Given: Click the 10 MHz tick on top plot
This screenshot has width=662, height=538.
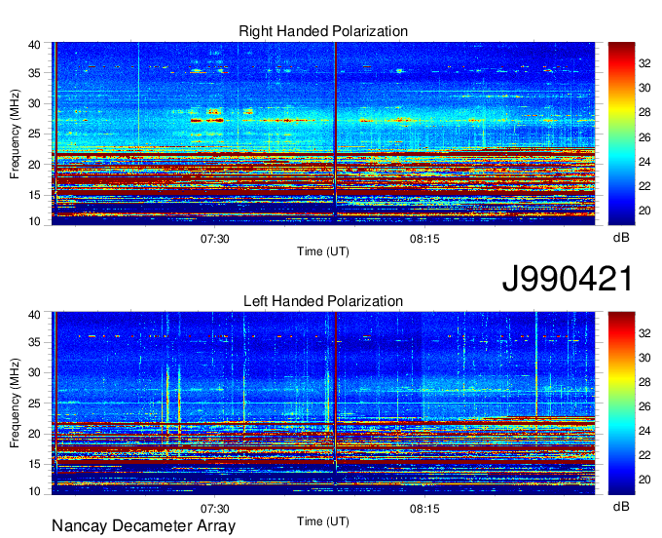Looking at the screenshot, I should coord(34,221).
